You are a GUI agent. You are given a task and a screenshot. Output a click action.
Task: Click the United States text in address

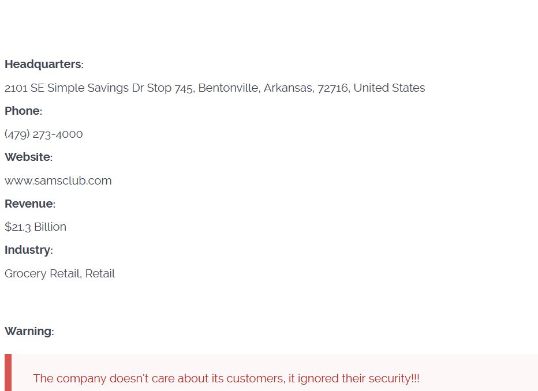[x=389, y=88]
